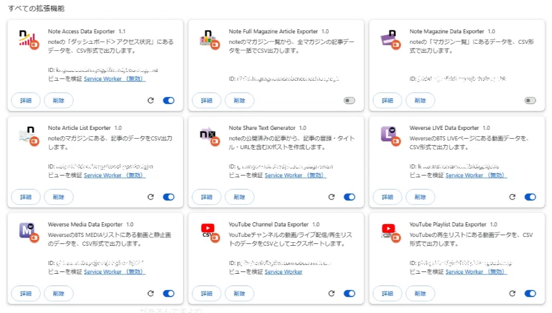
Task: Reload the Weverse LIVE Data Exporter extension
Action: (x=512, y=197)
